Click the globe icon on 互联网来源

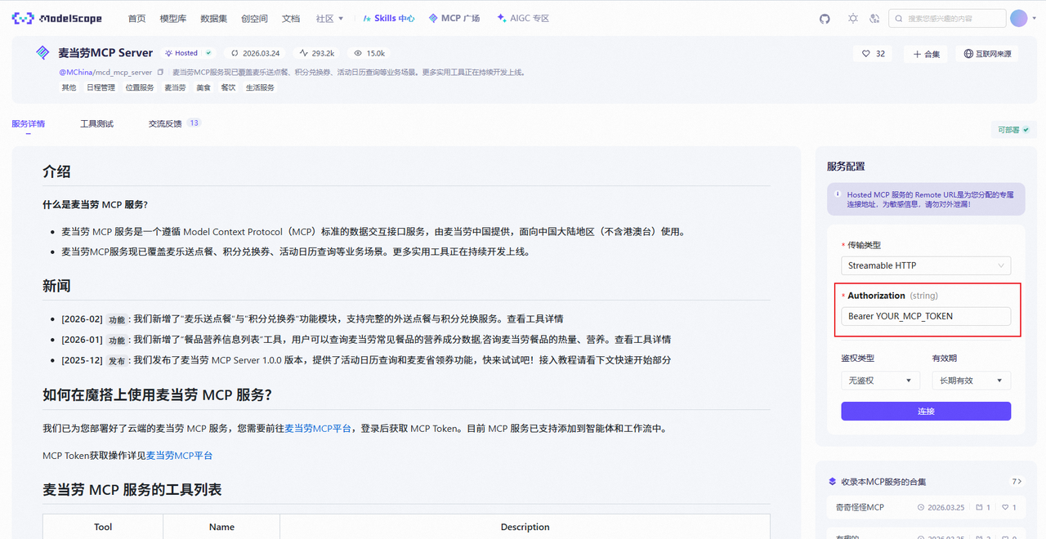pos(968,54)
